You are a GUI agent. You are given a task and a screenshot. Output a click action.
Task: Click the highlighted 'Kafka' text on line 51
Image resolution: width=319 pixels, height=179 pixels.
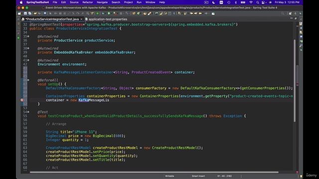(84, 100)
